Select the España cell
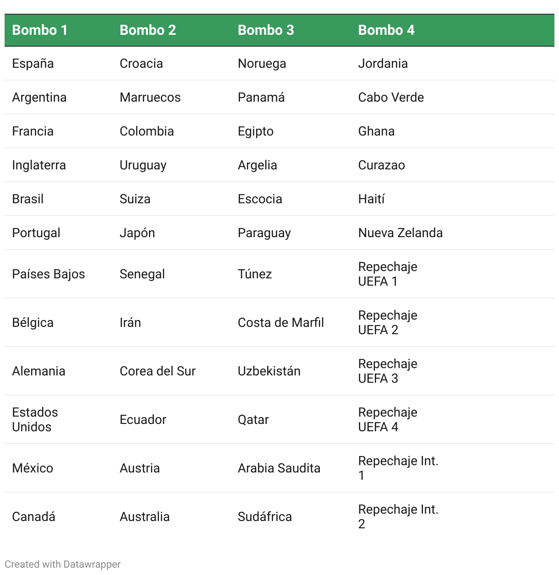This screenshot has height=575, width=559. [x=33, y=64]
